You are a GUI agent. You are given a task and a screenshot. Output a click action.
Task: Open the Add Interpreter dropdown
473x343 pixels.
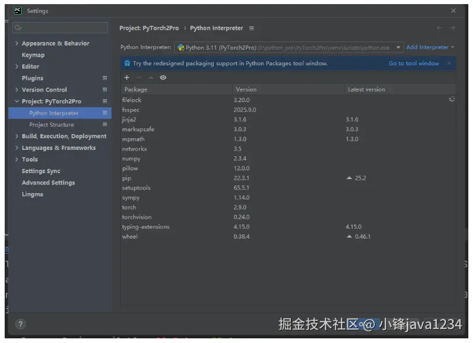430,47
